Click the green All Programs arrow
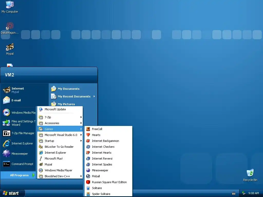This screenshot has width=263, height=197. (33, 175)
